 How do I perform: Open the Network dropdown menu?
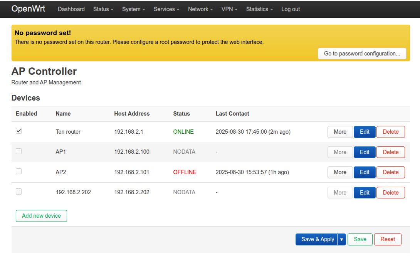200,9
